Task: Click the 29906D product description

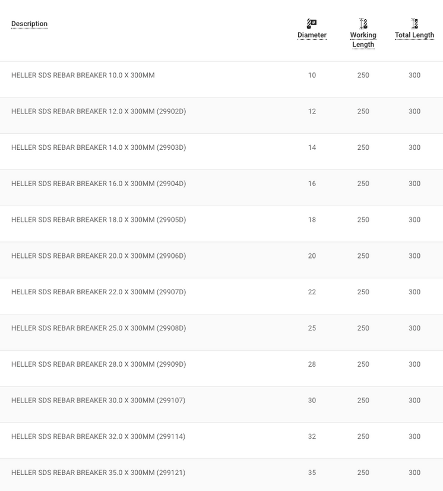Action: 99,256
